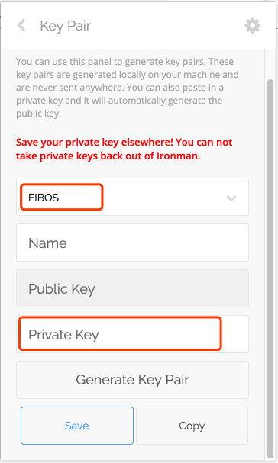Focus the Name input field
The width and height of the screenshot is (278, 463).
[132, 243]
